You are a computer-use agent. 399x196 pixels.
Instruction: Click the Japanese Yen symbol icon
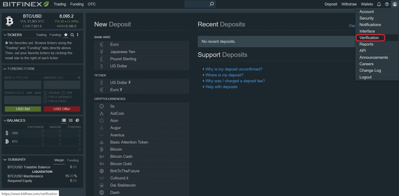(102, 52)
